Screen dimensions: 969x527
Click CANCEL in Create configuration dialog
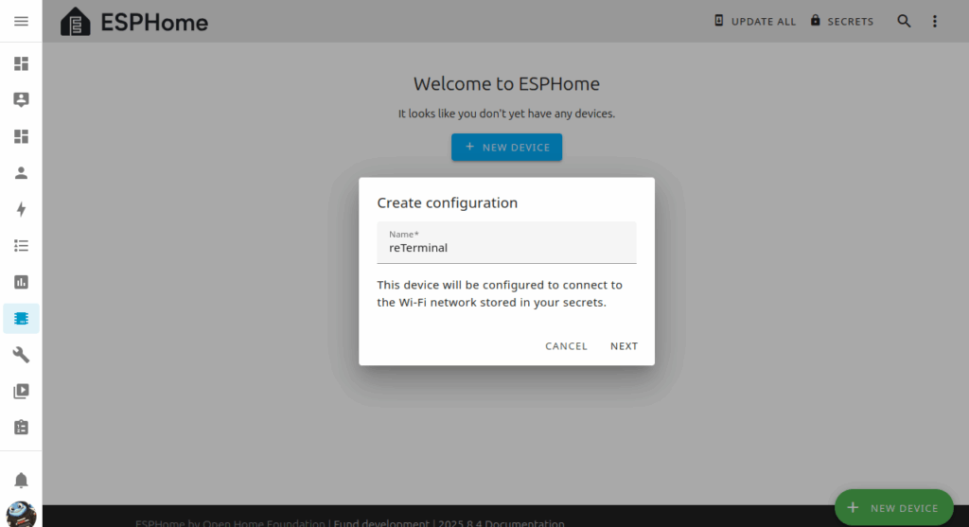(x=566, y=346)
